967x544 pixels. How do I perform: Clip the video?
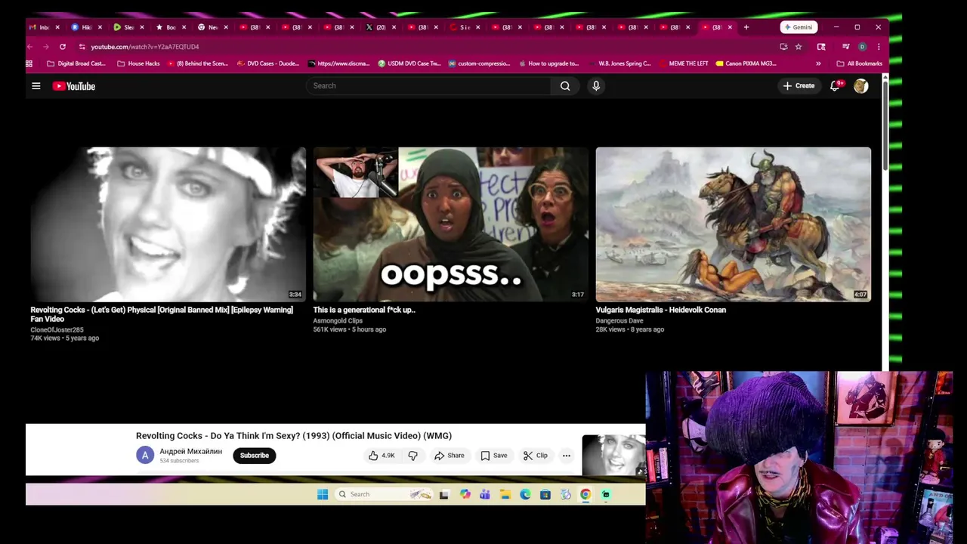536,456
